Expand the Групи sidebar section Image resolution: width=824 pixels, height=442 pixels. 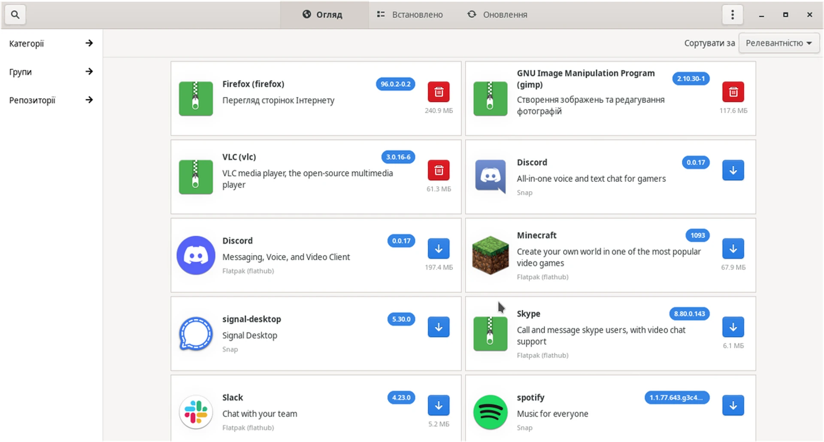pos(51,72)
